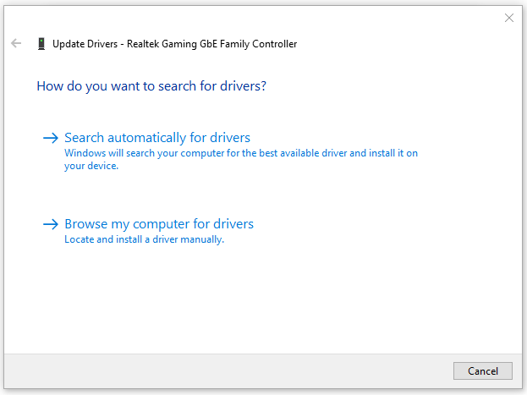Image resolution: width=527 pixels, height=395 pixels.
Task: Click the 'your device.' description line
Action: (x=91, y=166)
